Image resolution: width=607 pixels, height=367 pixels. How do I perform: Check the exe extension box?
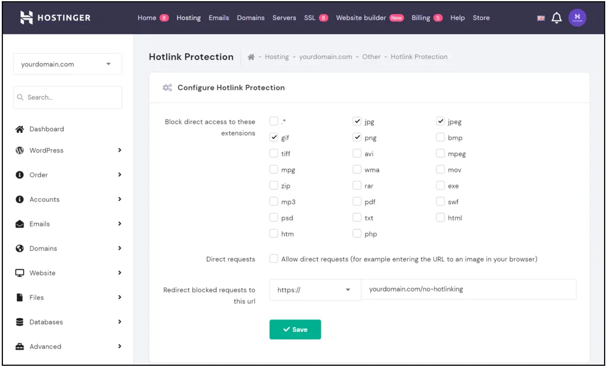point(440,186)
